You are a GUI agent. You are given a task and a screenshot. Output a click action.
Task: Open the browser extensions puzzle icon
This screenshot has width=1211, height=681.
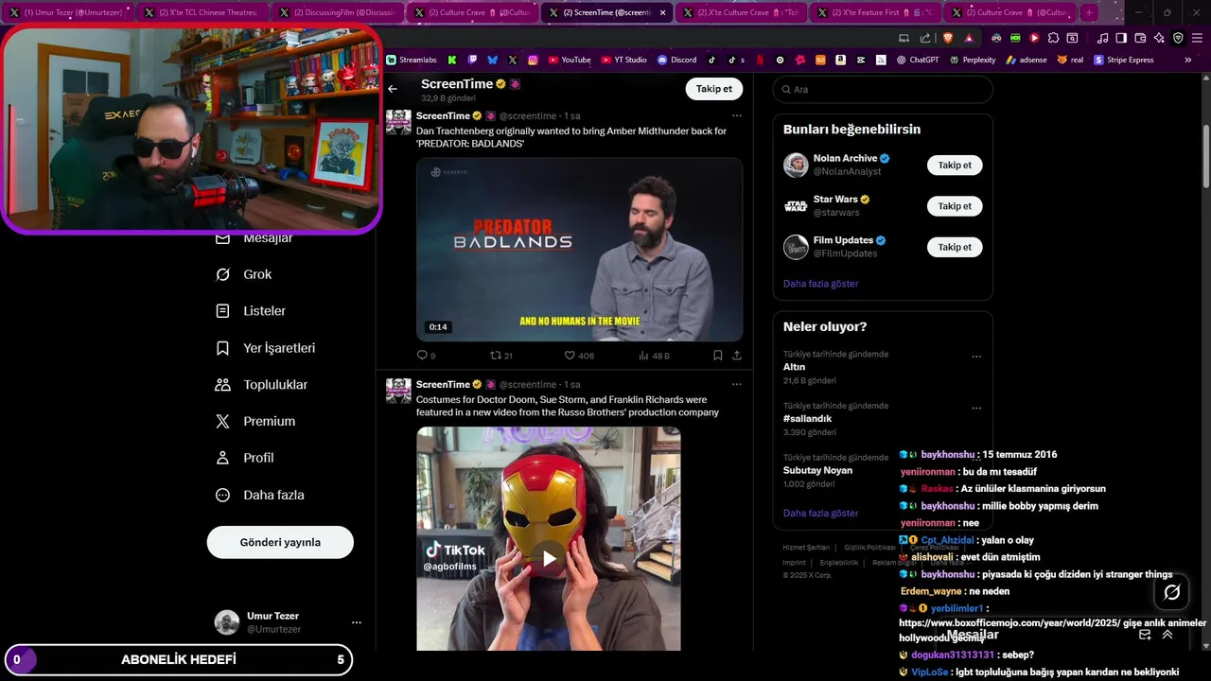click(1053, 38)
